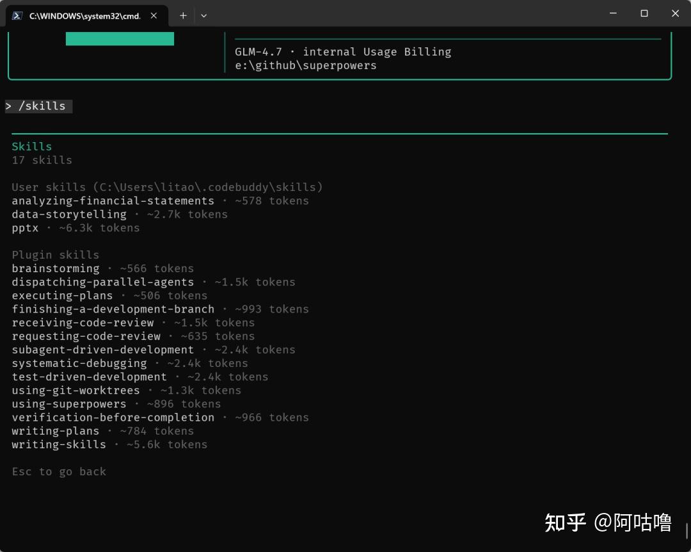
Task: Select using-superpowers skill row
Action: (x=116, y=404)
